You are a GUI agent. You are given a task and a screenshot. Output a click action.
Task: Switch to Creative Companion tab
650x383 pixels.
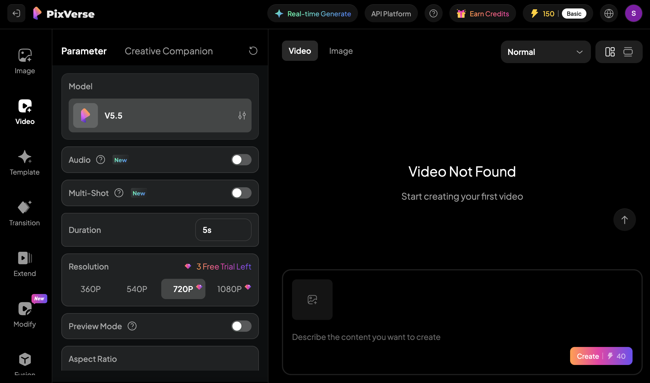169,51
